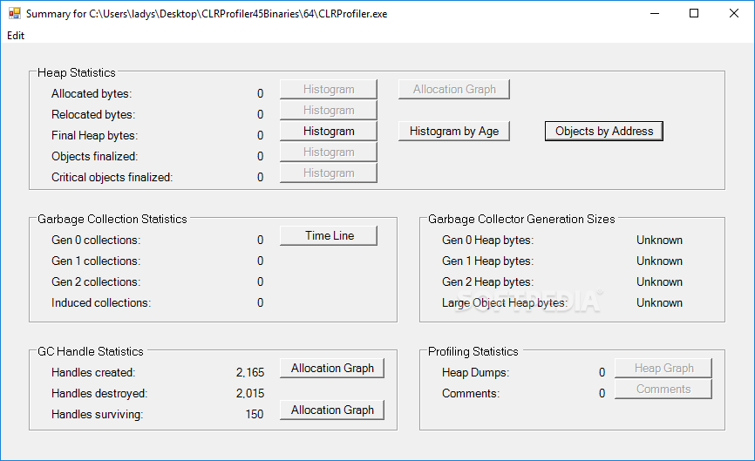Close the Summary window
Viewport: 755px width, 461px height.
(x=734, y=13)
